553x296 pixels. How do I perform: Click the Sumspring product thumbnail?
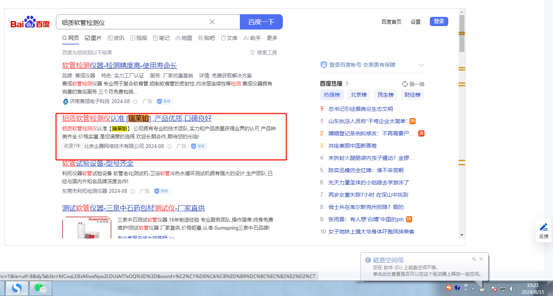(87, 228)
